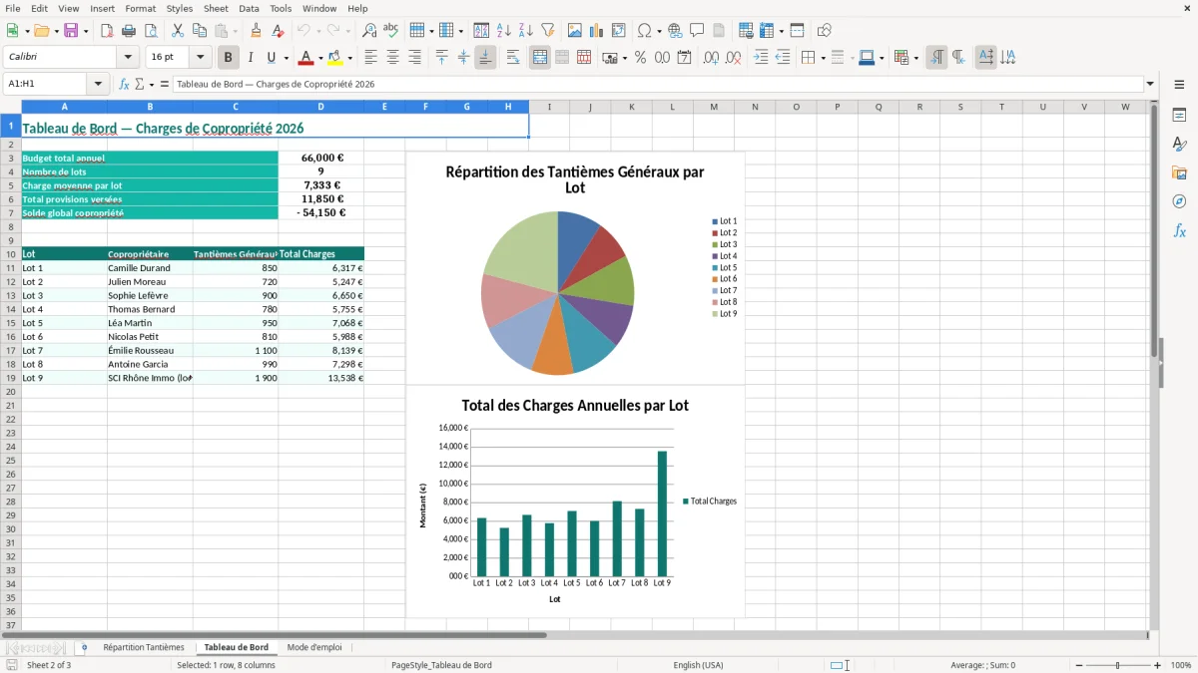Open sidebar Gallery panel
1198x673 pixels.
pos(1179,172)
